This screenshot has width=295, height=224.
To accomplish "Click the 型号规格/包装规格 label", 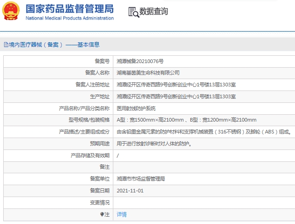I will pyautogui.click(x=89, y=120).
